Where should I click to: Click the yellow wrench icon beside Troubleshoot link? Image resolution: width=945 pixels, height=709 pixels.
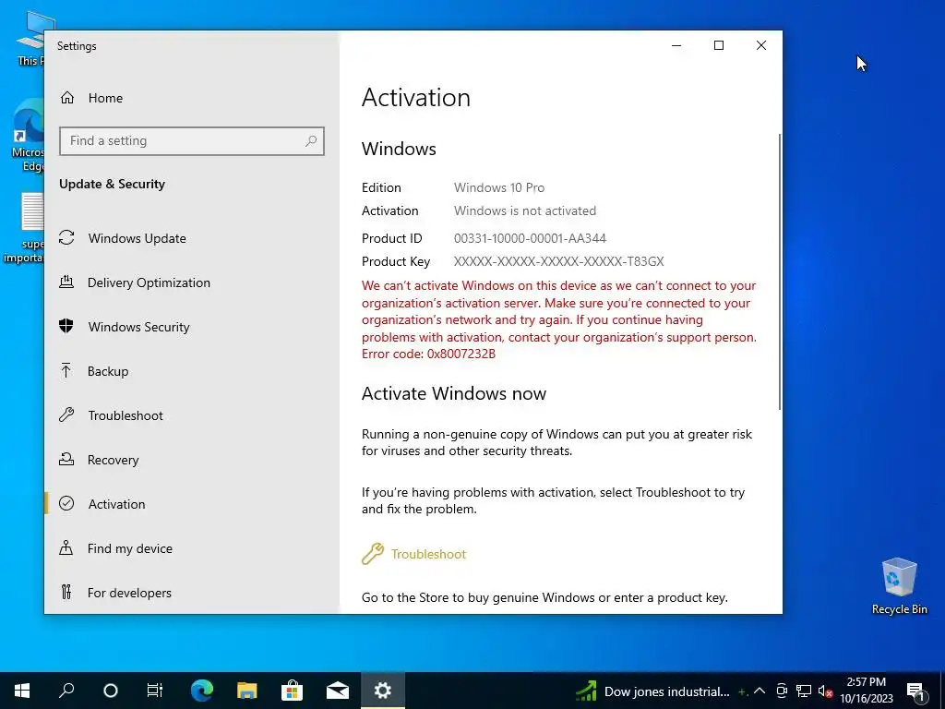373,554
